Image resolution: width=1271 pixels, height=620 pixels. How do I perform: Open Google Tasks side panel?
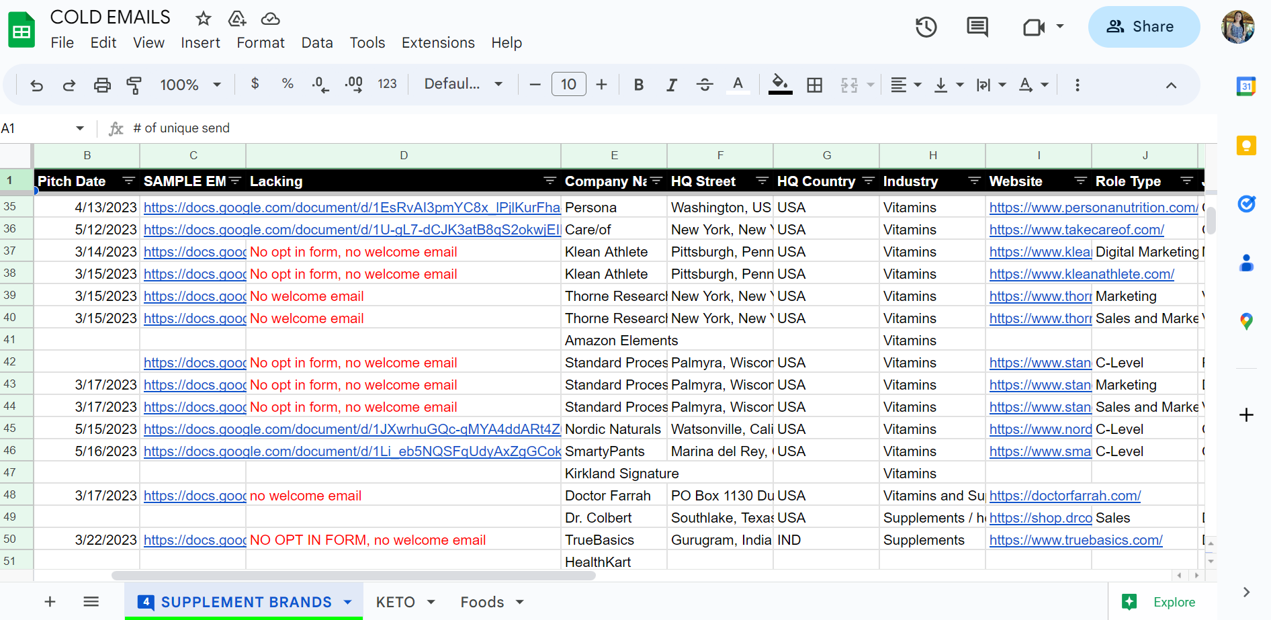click(x=1246, y=204)
